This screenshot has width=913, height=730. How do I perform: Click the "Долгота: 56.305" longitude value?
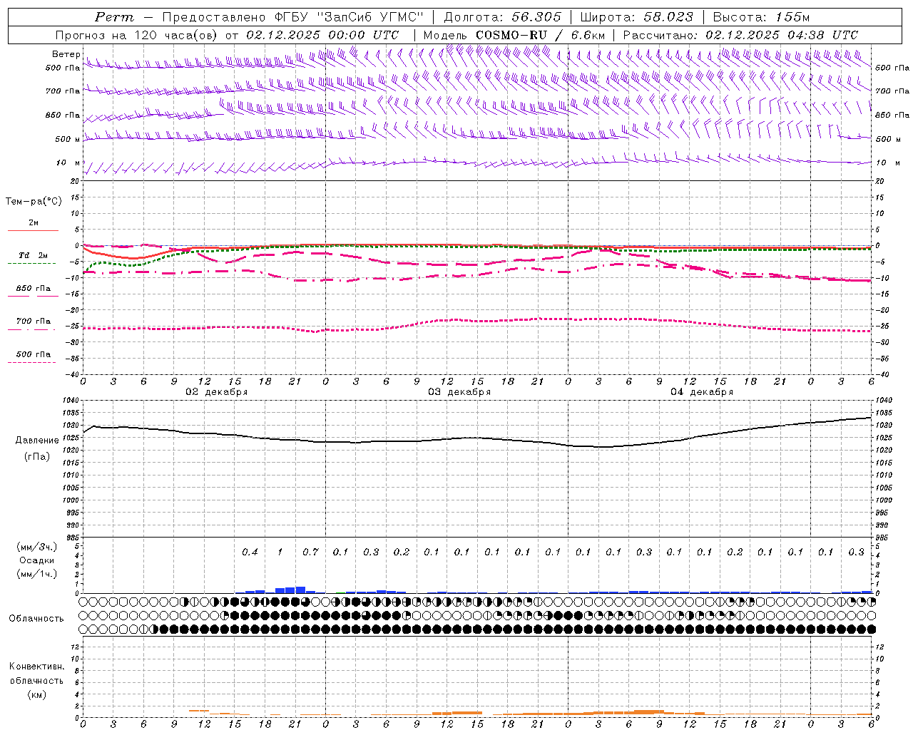503,17
